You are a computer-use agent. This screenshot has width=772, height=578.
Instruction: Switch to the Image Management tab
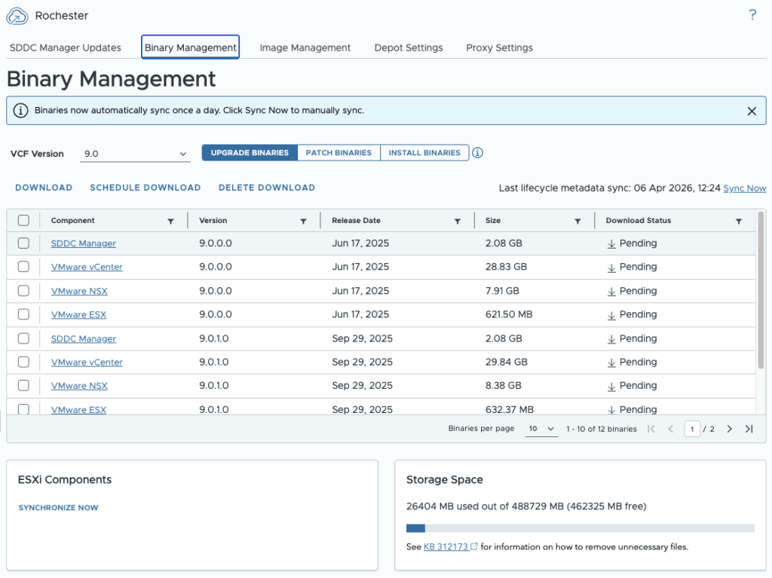(305, 47)
